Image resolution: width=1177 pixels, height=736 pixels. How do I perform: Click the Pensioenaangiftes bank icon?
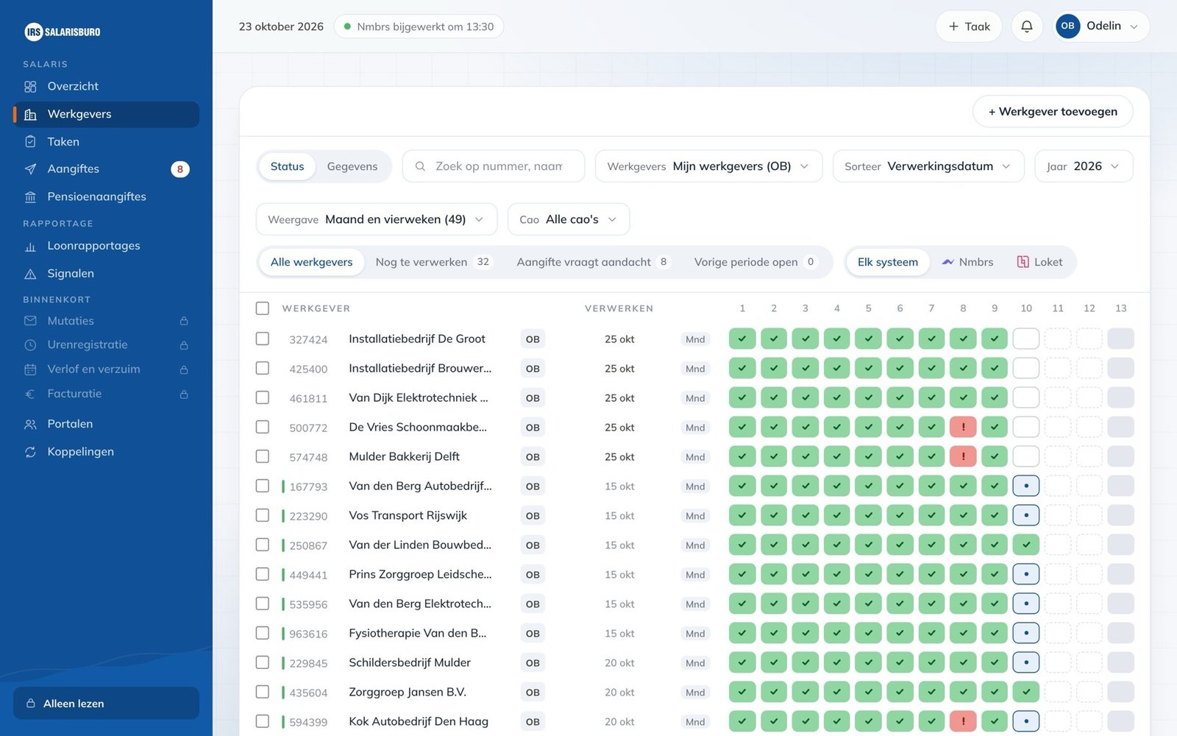click(x=30, y=197)
